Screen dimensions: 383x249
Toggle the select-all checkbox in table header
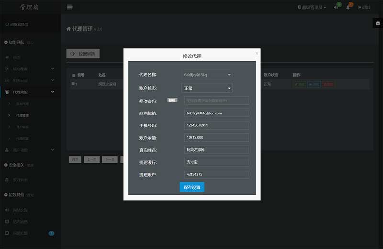(73, 75)
